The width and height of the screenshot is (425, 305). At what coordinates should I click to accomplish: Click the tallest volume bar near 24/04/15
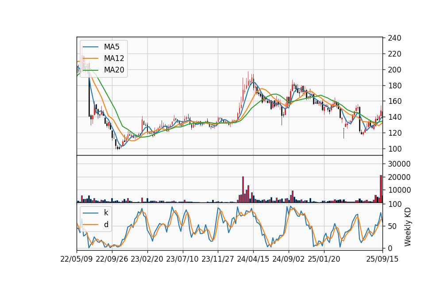click(x=243, y=190)
